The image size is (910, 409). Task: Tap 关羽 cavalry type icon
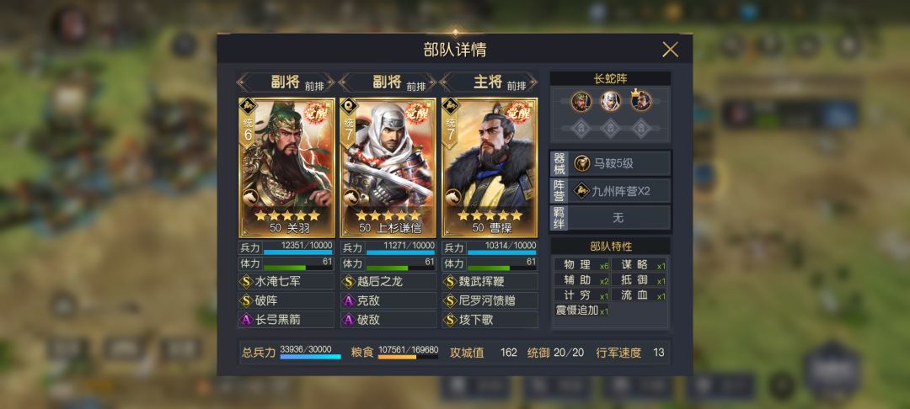251,198
